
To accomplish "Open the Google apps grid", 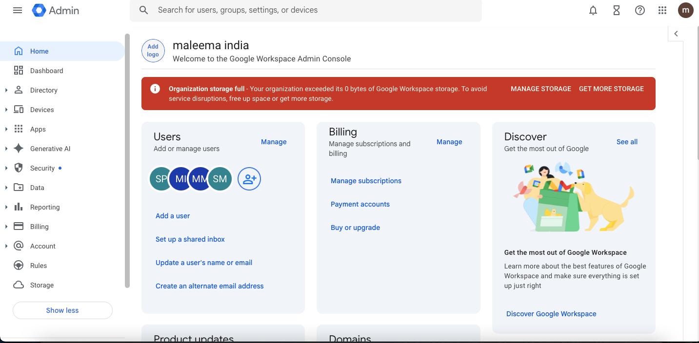I will [662, 10].
